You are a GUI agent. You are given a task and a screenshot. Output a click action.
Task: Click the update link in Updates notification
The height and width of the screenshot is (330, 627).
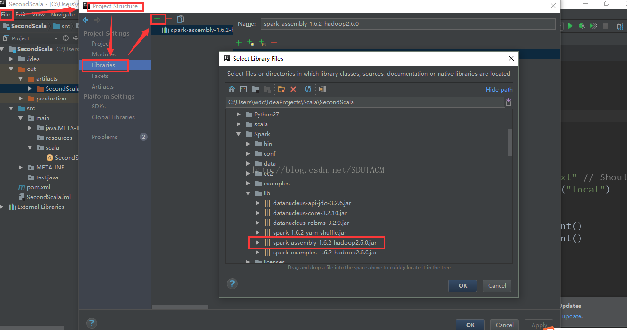point(572,316)
